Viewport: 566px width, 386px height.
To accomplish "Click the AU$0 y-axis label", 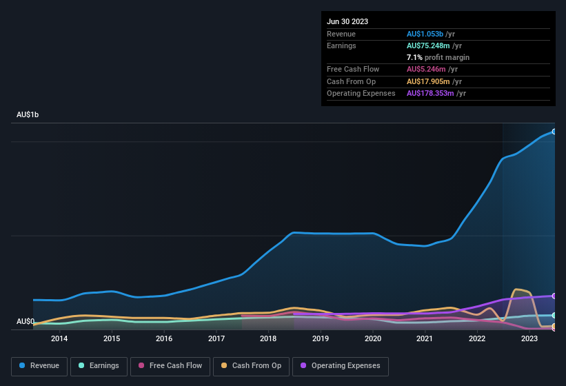I will click(x=26, y=321).
